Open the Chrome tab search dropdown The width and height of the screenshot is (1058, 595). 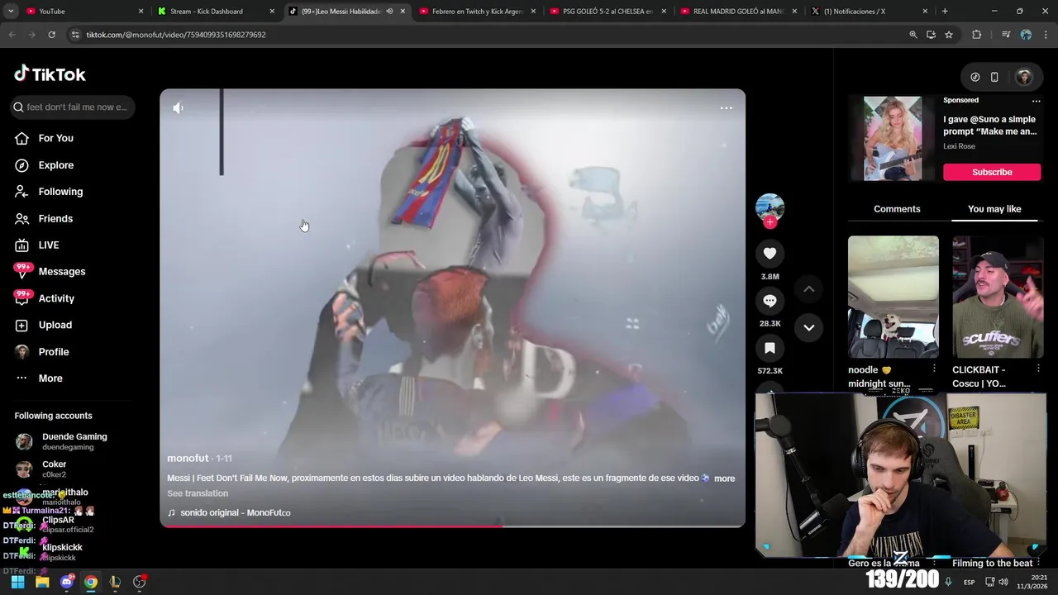pos(10,12)
